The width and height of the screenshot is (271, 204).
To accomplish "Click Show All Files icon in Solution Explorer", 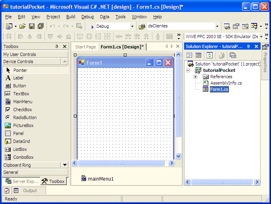I will click(221, 55).
